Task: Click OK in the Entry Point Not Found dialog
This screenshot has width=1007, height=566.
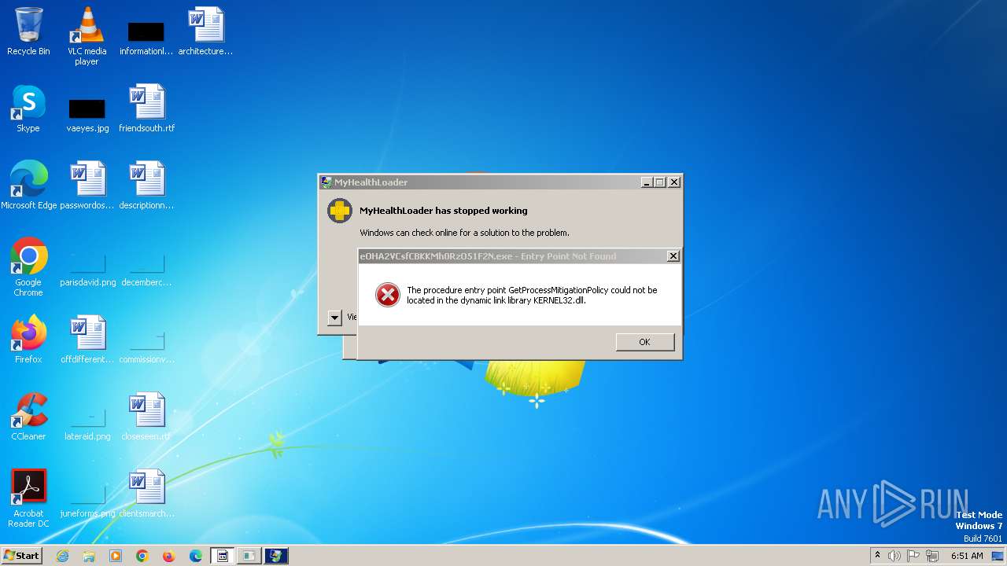Action: coord(645,342)
